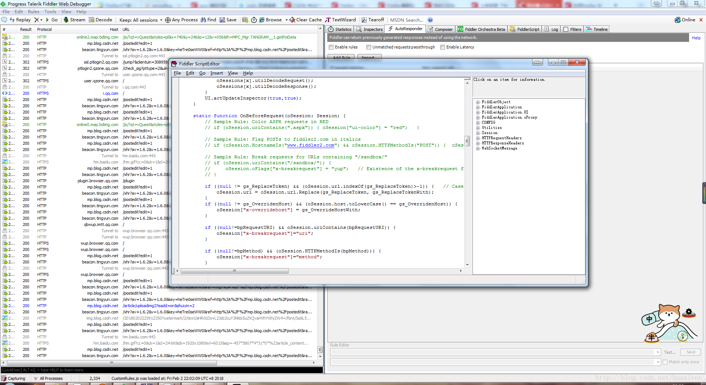Click ScriptEditor horizontal scrollbar thumb
Viewport: 706px width, 385px height.
click(235, 271)
